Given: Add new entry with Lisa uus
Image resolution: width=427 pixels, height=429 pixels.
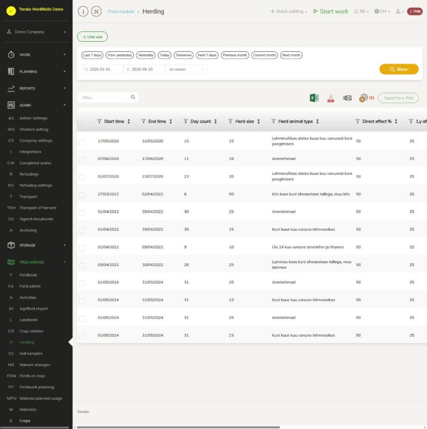Looking at the screenshot, I should tap(93, 37).
